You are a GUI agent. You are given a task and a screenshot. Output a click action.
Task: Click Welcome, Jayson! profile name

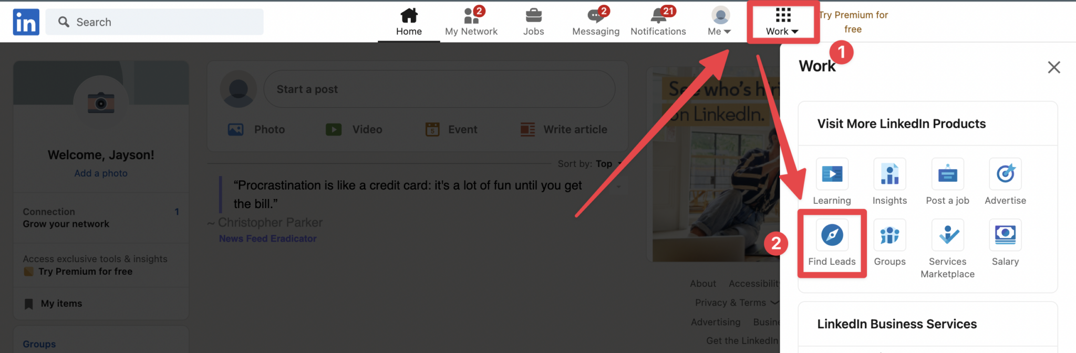tap(101, 155)
